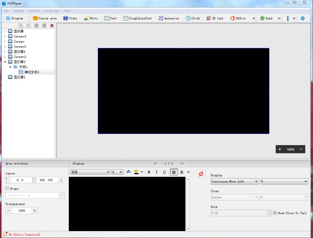Insert an Office document area

point(239,18)
